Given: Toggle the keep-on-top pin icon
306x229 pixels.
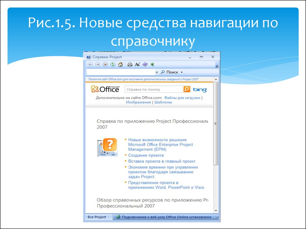Looking at the screenshot, I should point(153,64).
